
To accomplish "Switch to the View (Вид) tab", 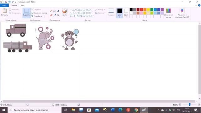I will [x=22, y=5].
